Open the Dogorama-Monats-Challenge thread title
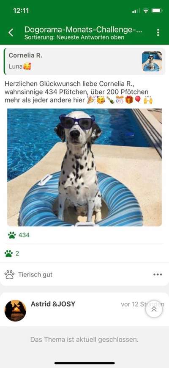 tap(83, 30)
